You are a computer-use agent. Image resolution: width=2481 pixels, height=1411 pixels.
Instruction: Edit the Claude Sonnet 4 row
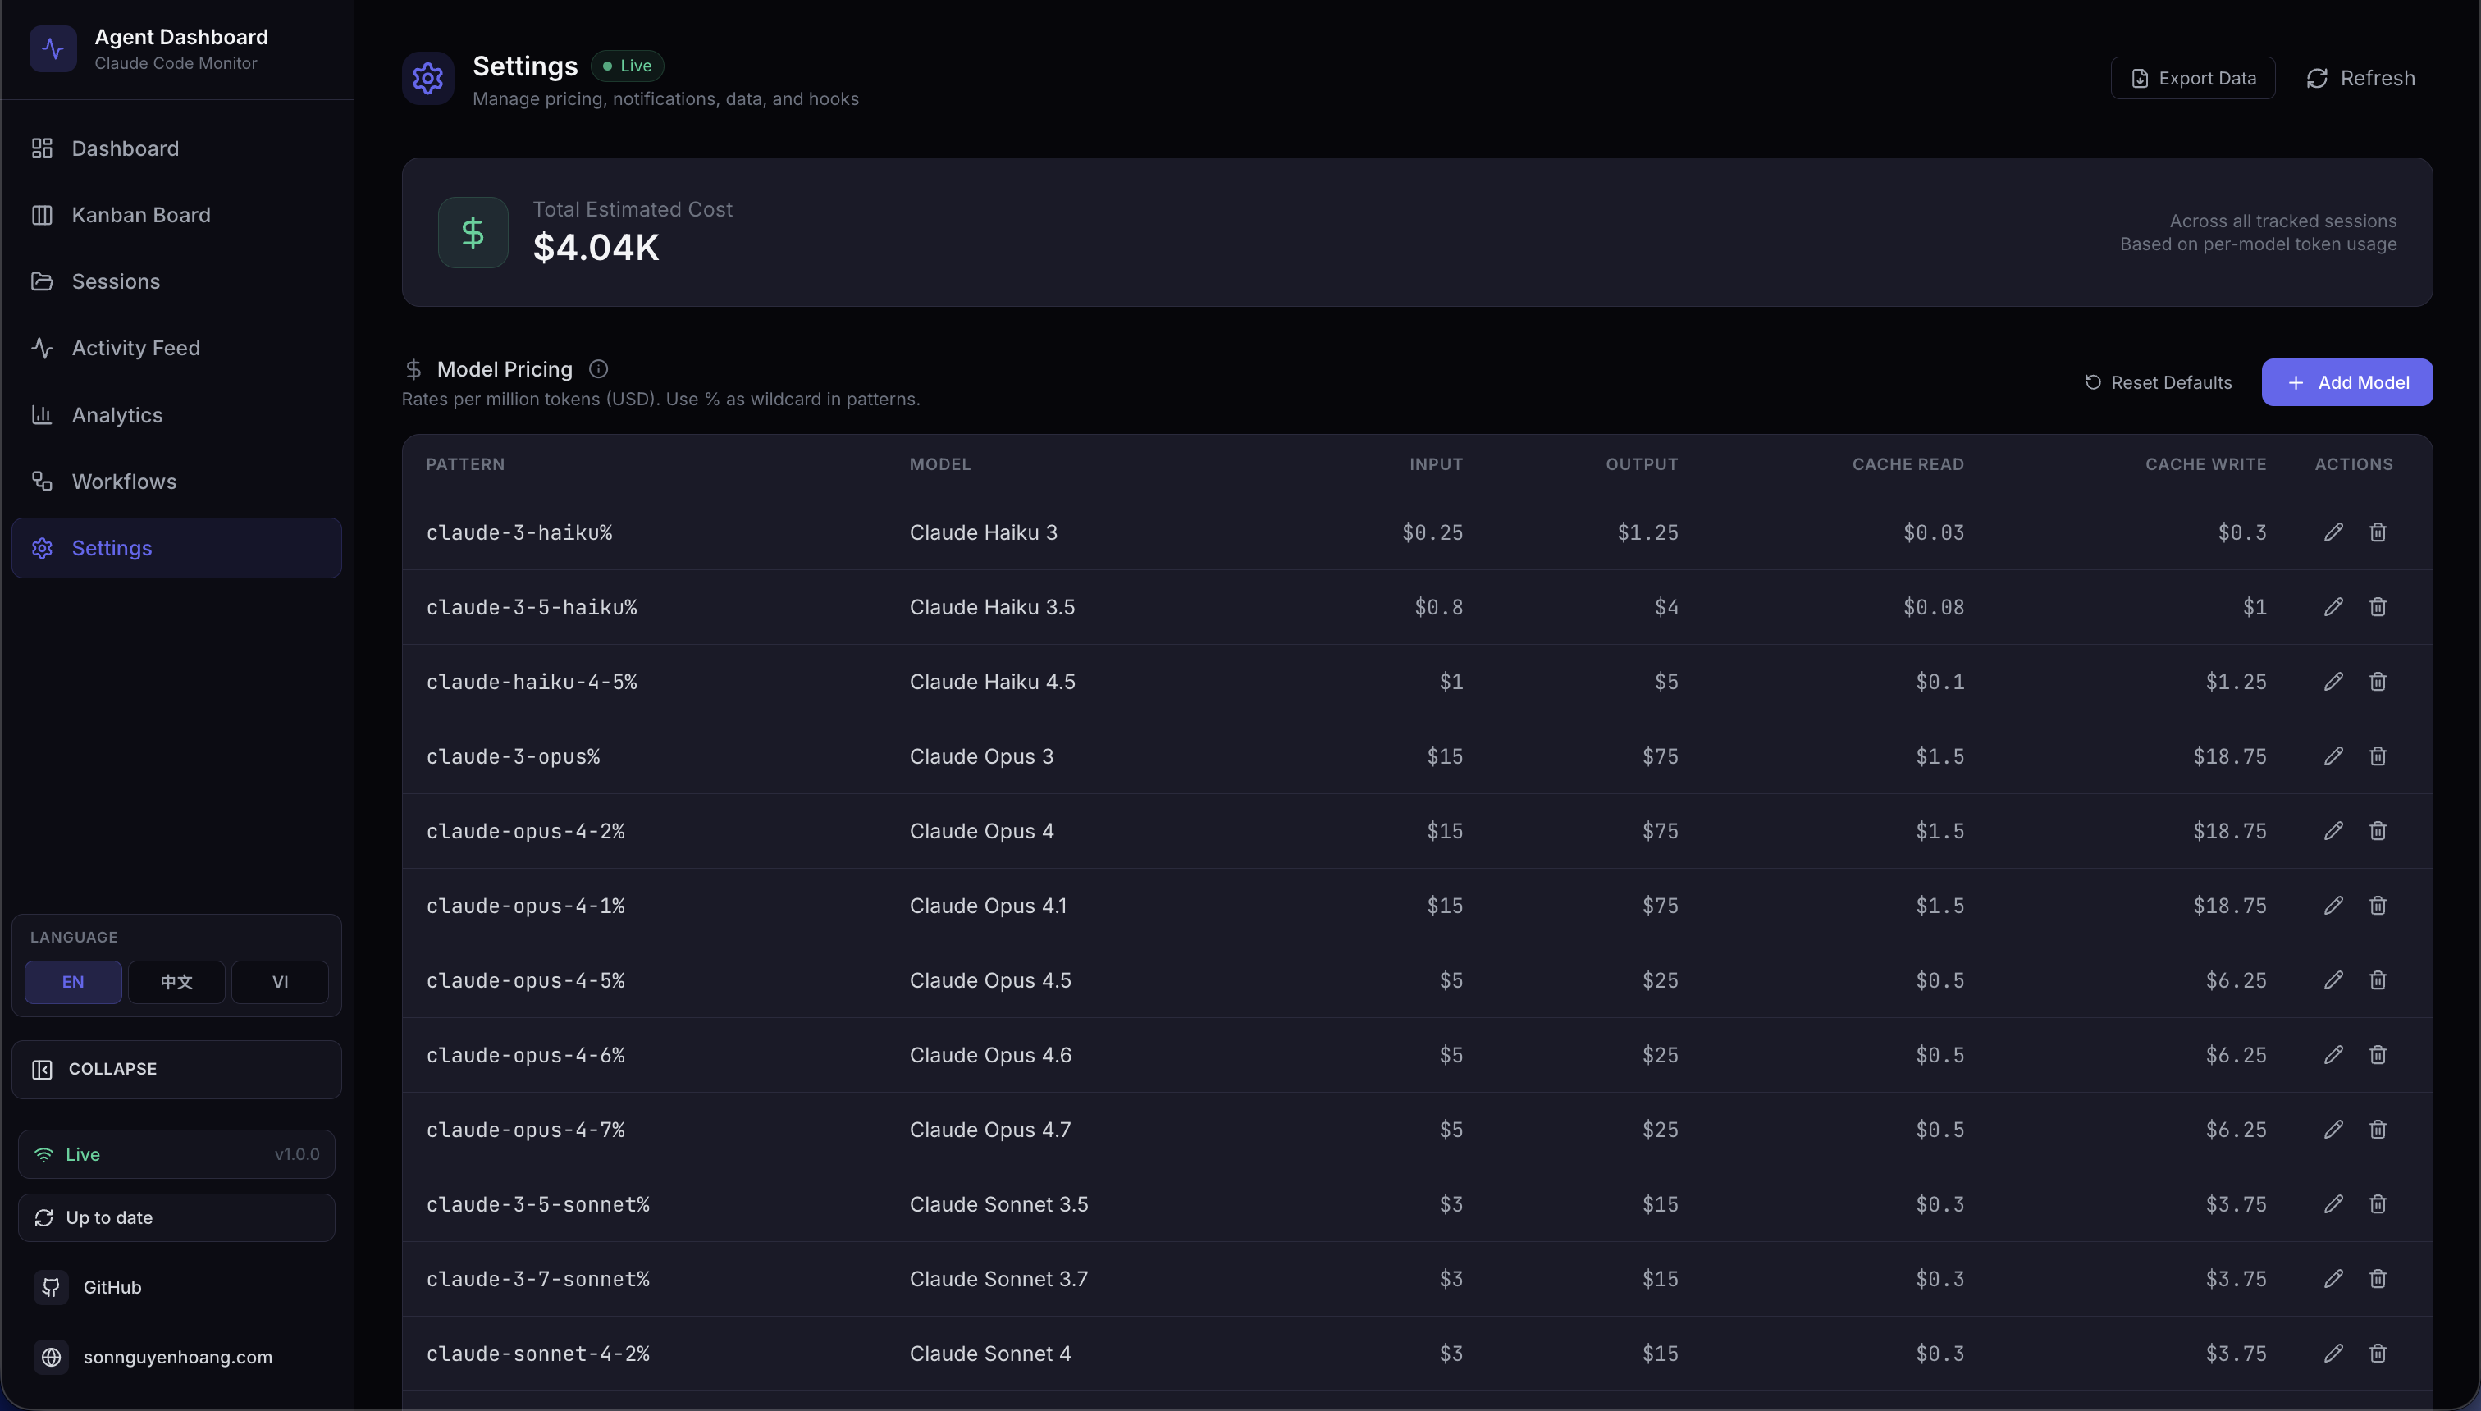point(2333,1353)
